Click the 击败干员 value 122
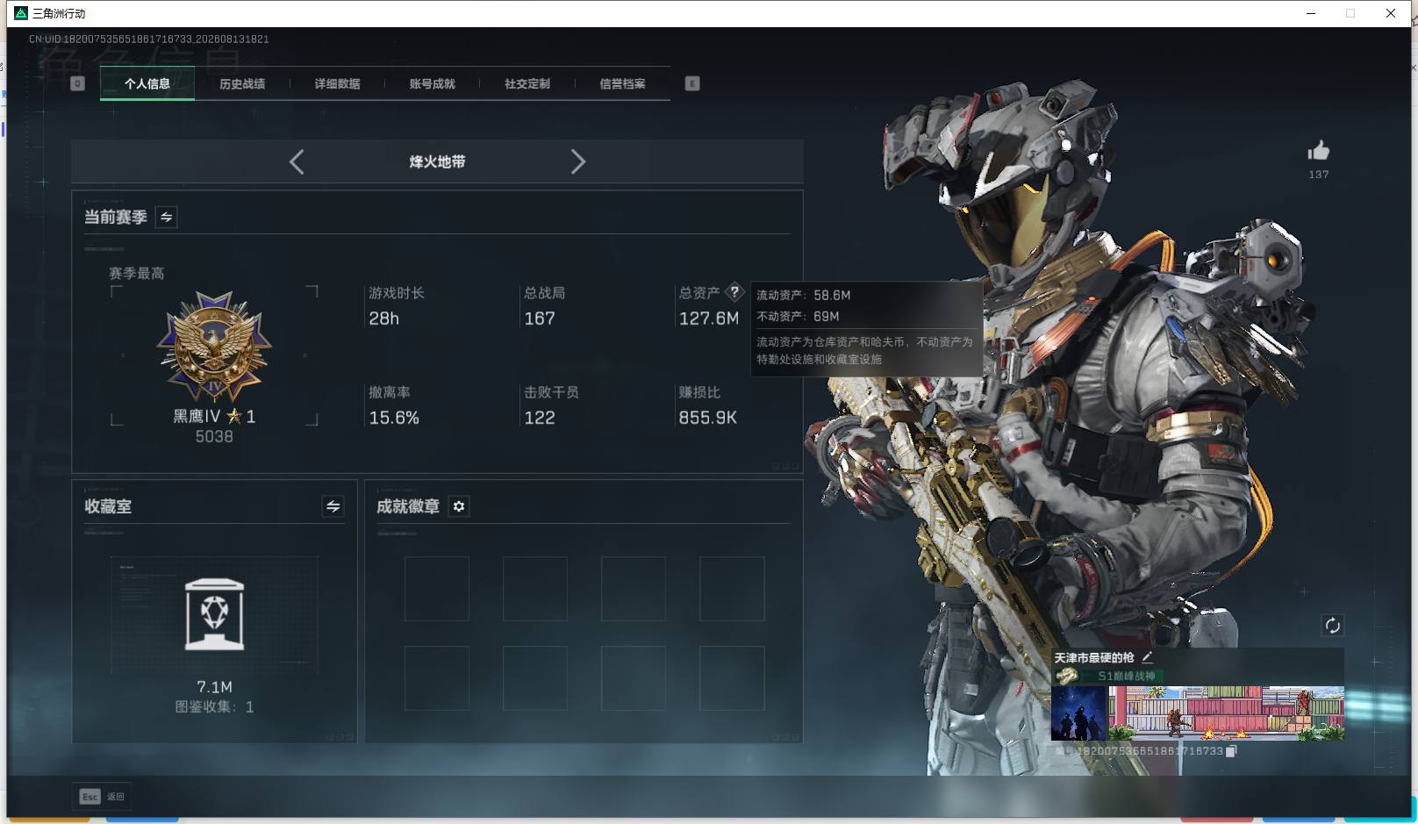The height and width of the screenshot is (824, 1418). coord(540,418)
